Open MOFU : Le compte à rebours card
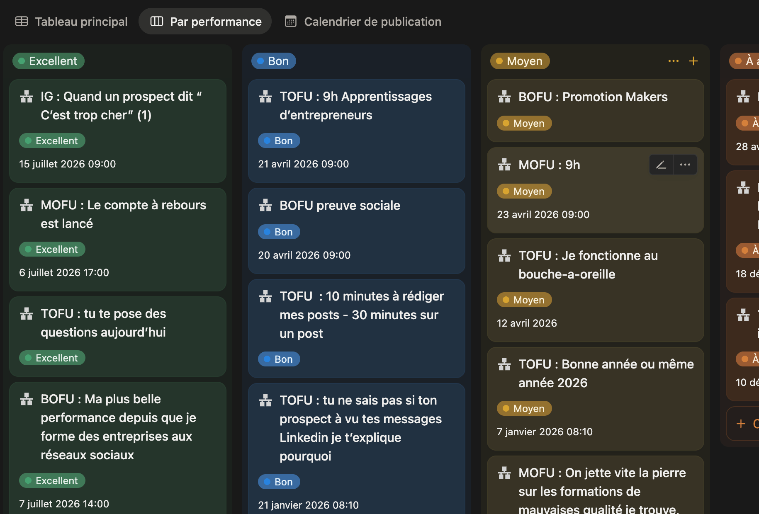Image resolution: width=759 pixels, height=514 pixels. coord(118,240)
